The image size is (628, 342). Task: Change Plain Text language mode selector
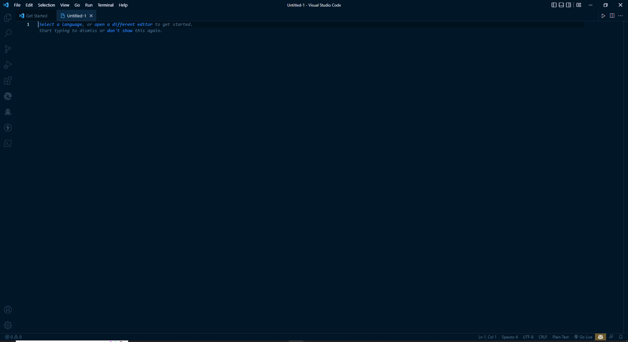click(x=560, y=337)
